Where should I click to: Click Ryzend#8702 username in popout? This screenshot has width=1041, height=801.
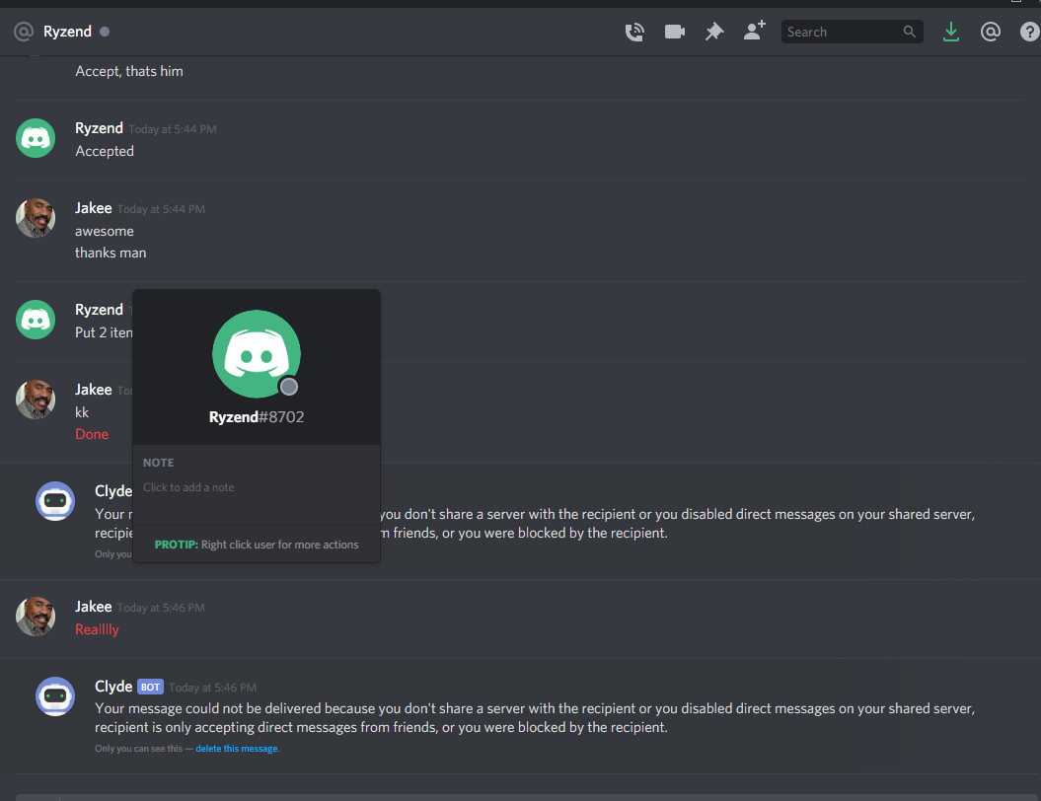(257, 416)
